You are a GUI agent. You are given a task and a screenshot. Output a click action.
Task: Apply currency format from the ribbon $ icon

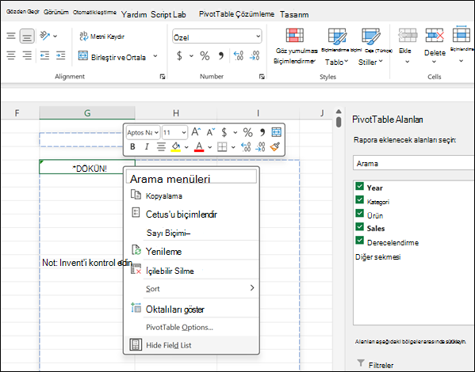[x=179, y=55]
